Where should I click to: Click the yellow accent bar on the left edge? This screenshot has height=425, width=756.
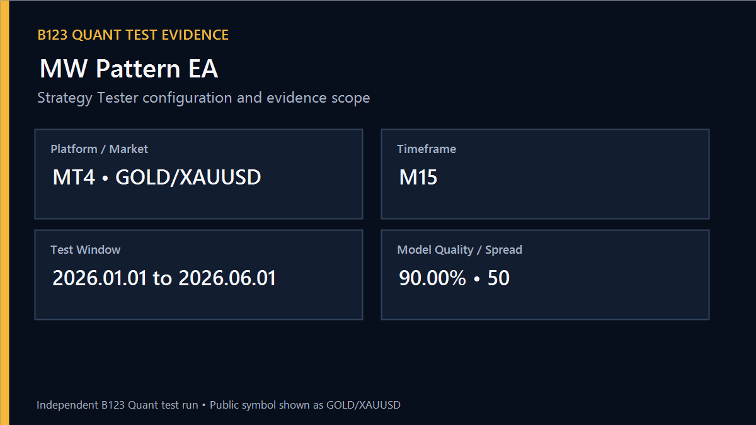tap(4, 212)
